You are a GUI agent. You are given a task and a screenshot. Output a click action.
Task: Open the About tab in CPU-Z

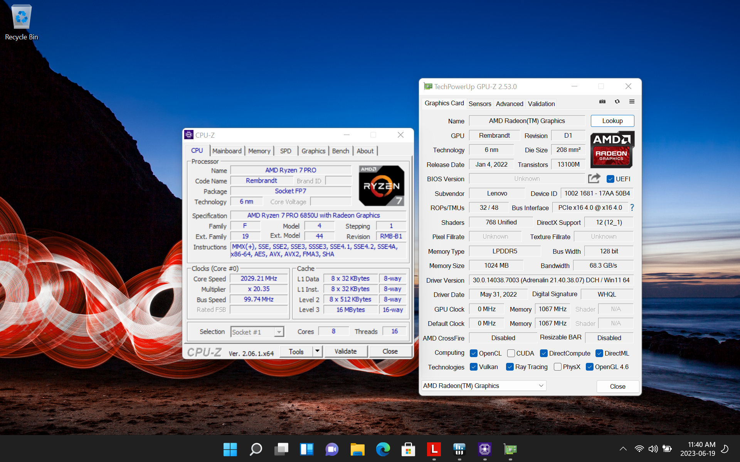[365, 151]
